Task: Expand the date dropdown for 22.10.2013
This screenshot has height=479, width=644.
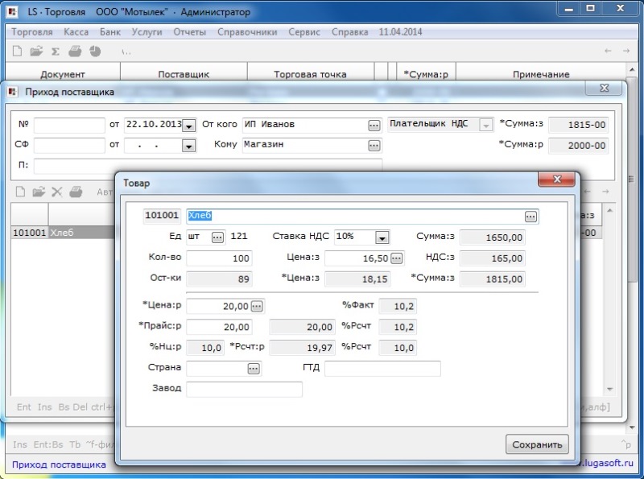Action: [x=188, y=126]
